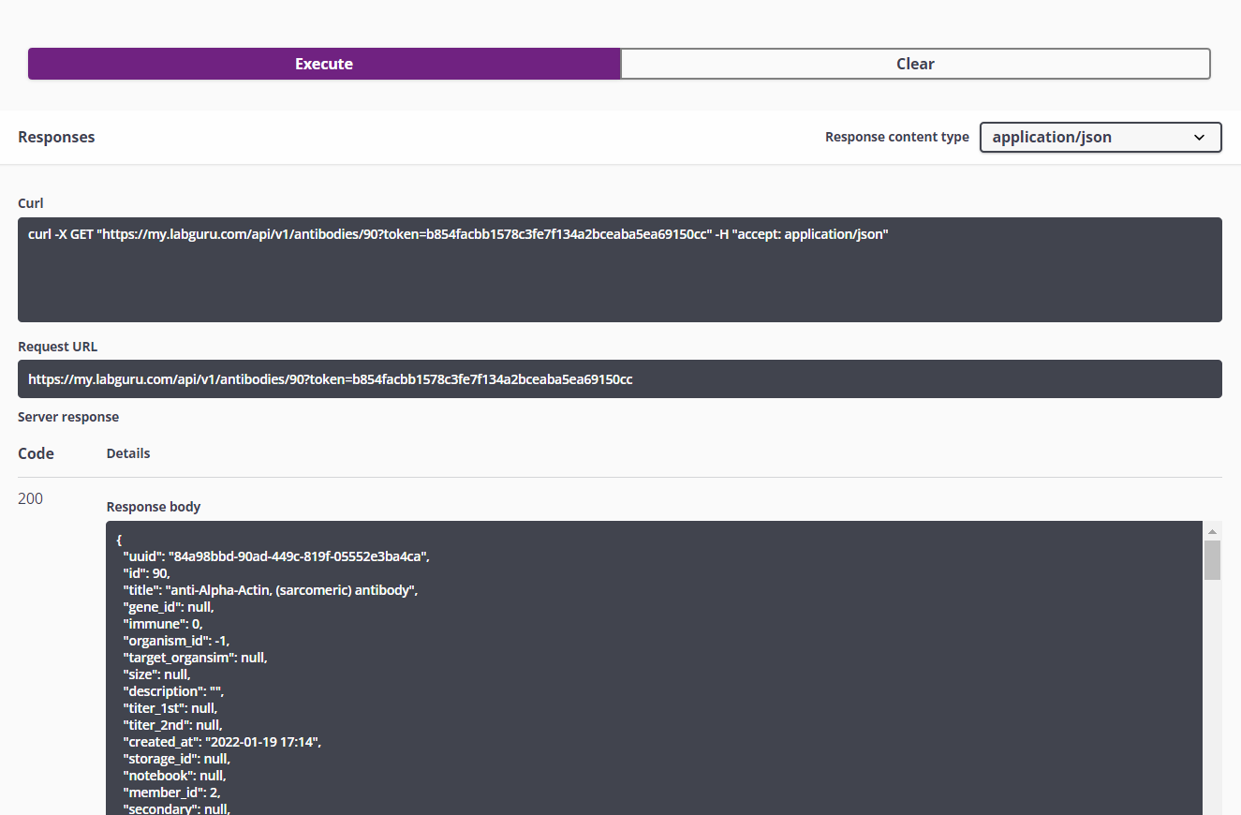
Task: Click the Responses section heading
Action: point(56,137)
